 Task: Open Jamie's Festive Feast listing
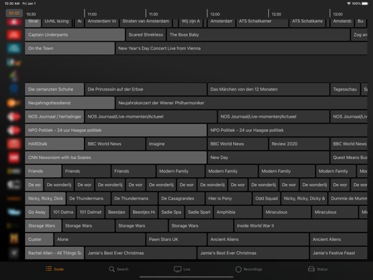point(339,253)
